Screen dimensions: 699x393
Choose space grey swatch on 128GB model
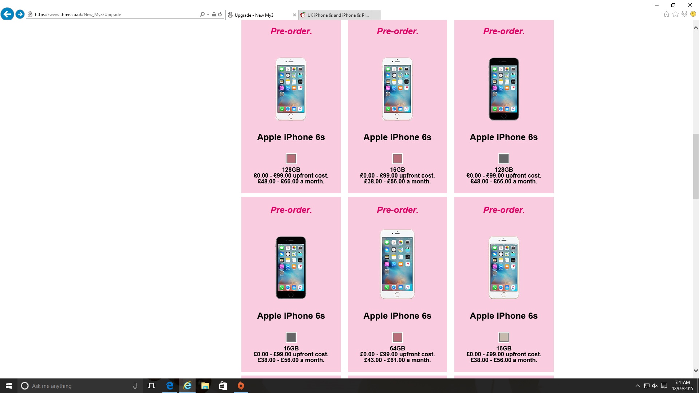(x=503, y=159)
